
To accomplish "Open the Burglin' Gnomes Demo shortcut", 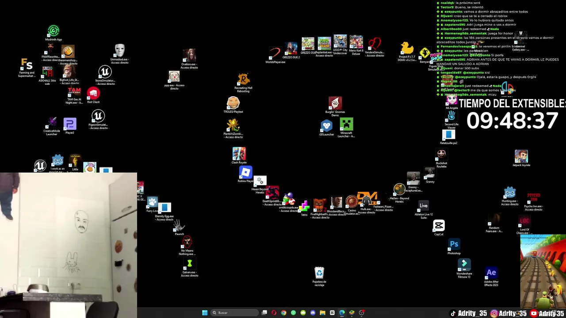I will (335, 107).
